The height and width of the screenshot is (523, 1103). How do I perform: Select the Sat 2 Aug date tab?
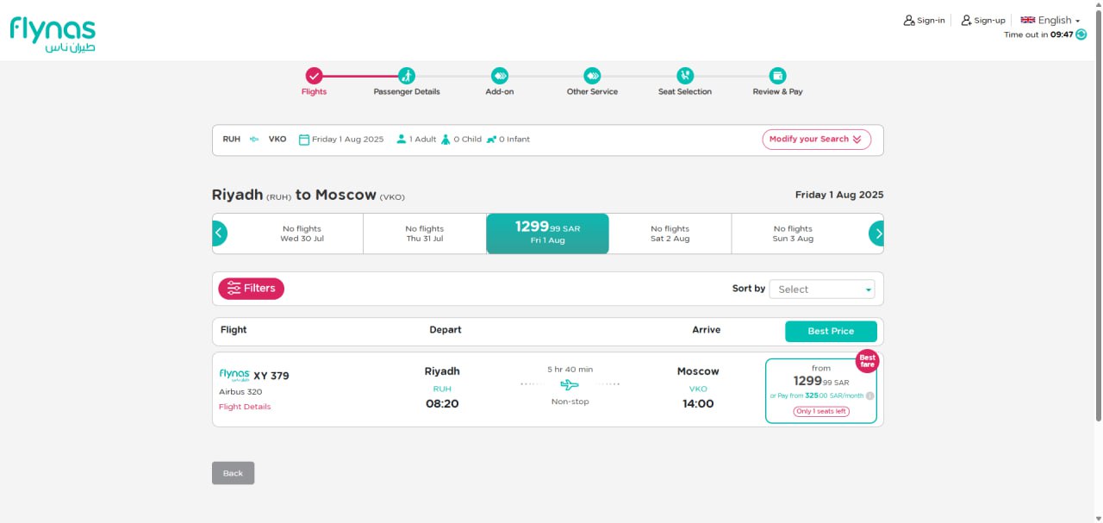click(x=670, y=233)
